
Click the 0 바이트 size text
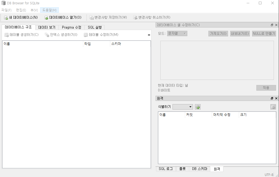(164, 90)
